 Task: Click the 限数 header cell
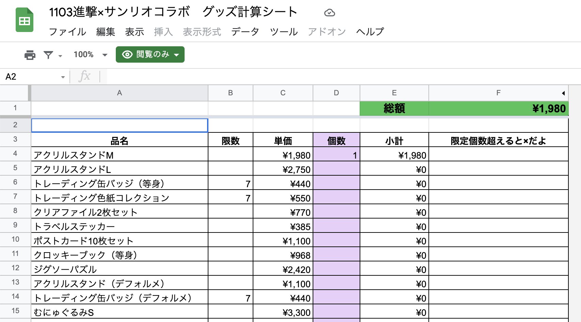(x=231, y=140)
